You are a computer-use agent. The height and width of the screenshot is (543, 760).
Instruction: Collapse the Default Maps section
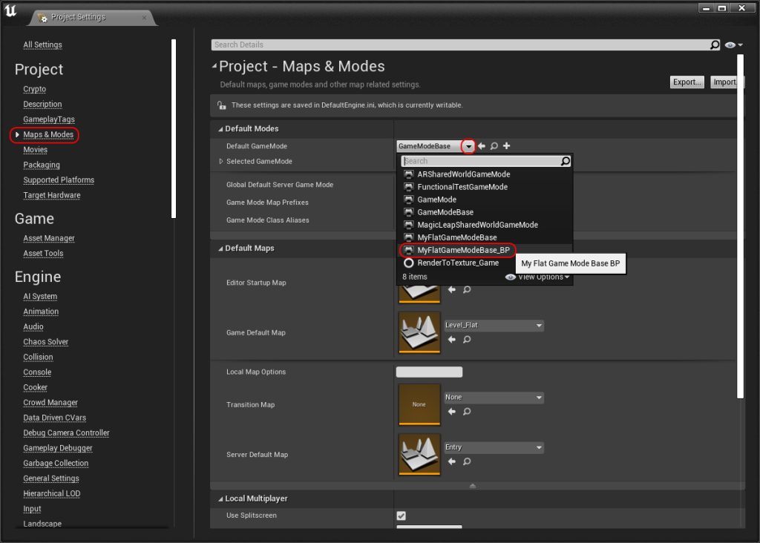(x=220, y=249)
